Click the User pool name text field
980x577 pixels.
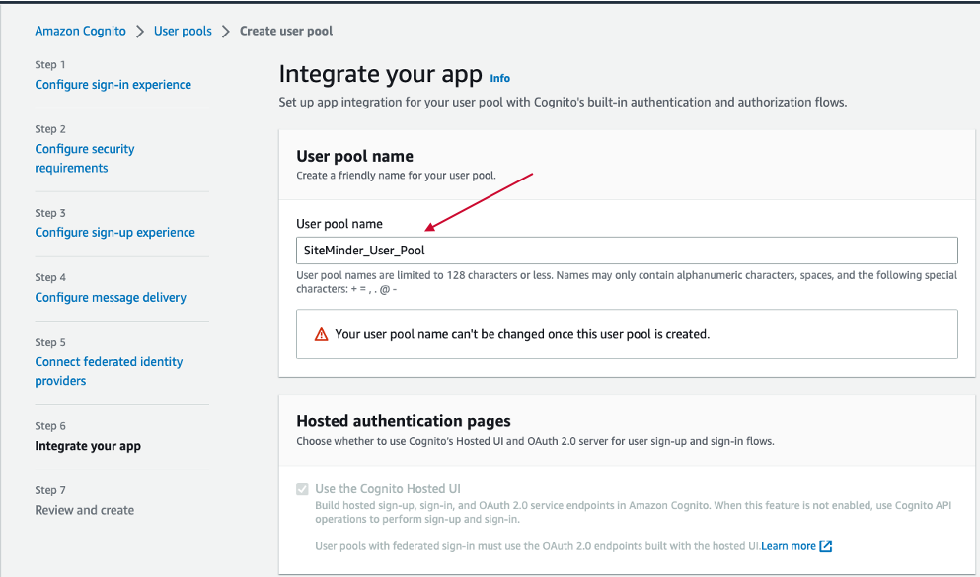click(x=627, y=251)
